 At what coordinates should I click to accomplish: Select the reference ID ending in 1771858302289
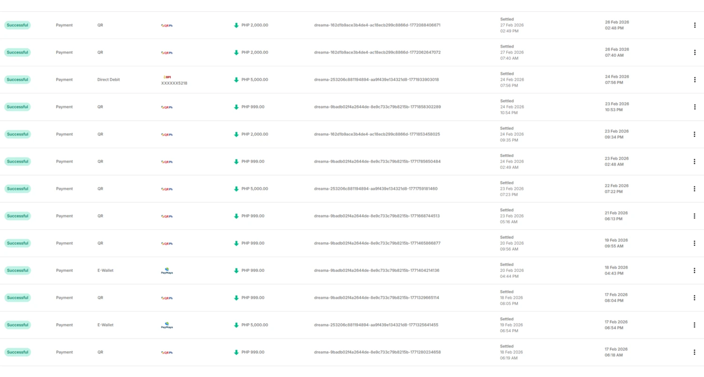click(377, 107)
